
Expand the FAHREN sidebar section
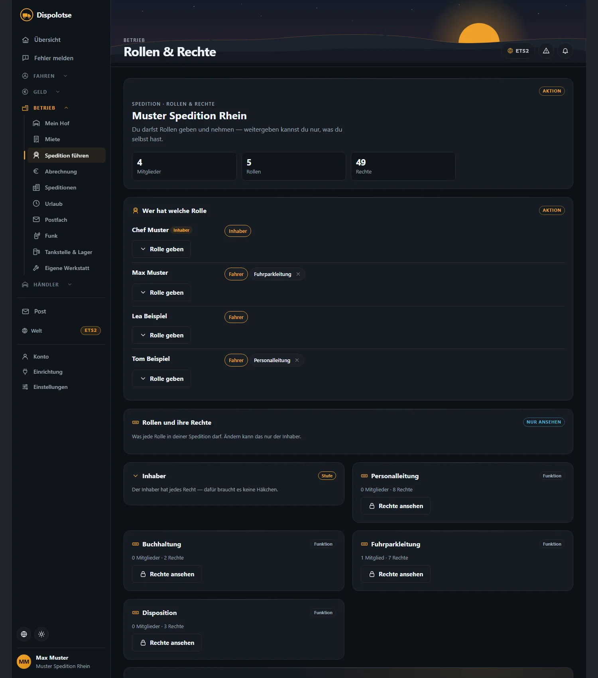click(45, 76)
